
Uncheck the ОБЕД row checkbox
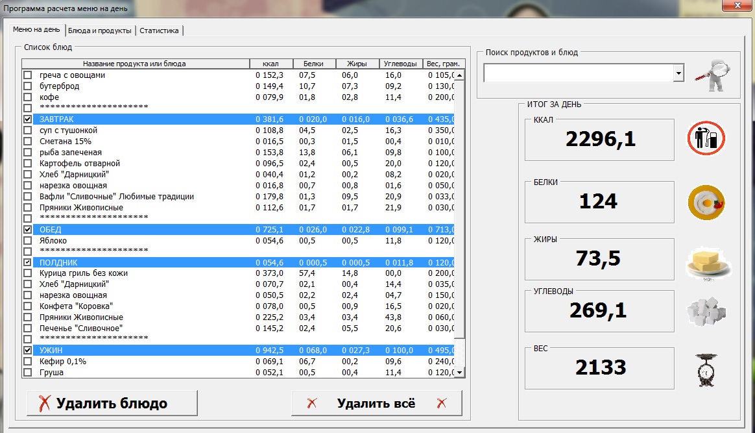tap(27, 230)
